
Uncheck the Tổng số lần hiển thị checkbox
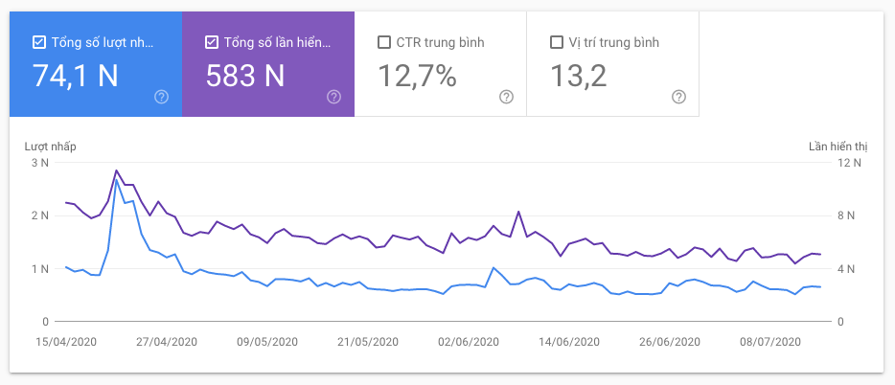pyautogui.click(x=212, y=43)
